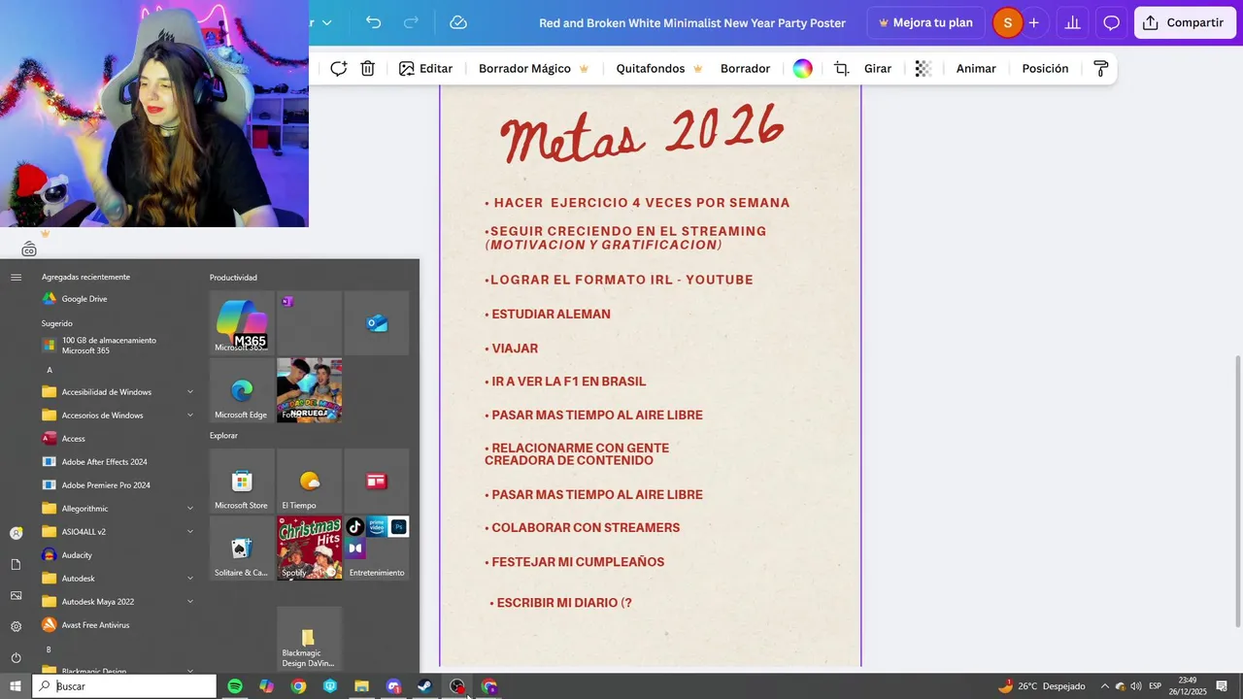Launch Avast Free Antivirus

point(117,625)
